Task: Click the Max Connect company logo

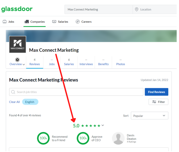Action: [17, 44]
